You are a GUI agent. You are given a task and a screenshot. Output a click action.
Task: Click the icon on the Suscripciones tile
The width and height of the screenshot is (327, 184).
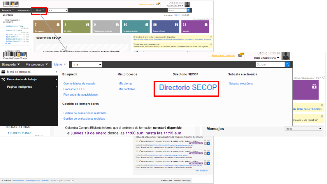point(58,24)
